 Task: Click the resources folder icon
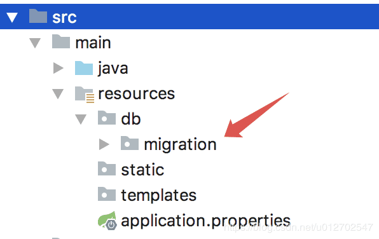pyautogui.click(x=85, y=95)
